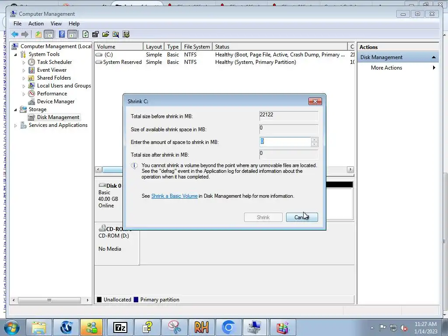Decrease shrink amount with down spinner
The width and height of the screenshot is (448, 336).
coord(314,144)
